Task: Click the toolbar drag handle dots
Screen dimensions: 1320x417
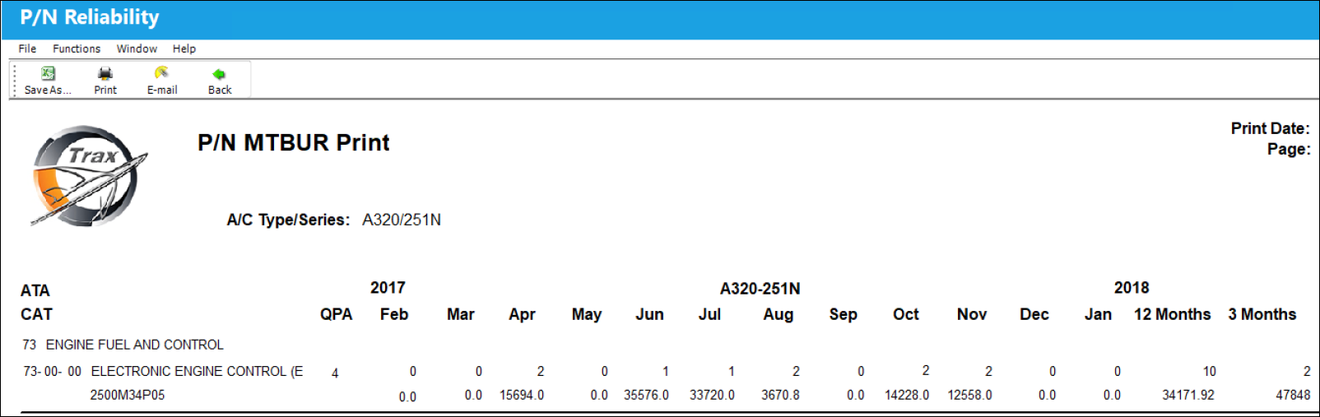Action: (x=14, y=81)
